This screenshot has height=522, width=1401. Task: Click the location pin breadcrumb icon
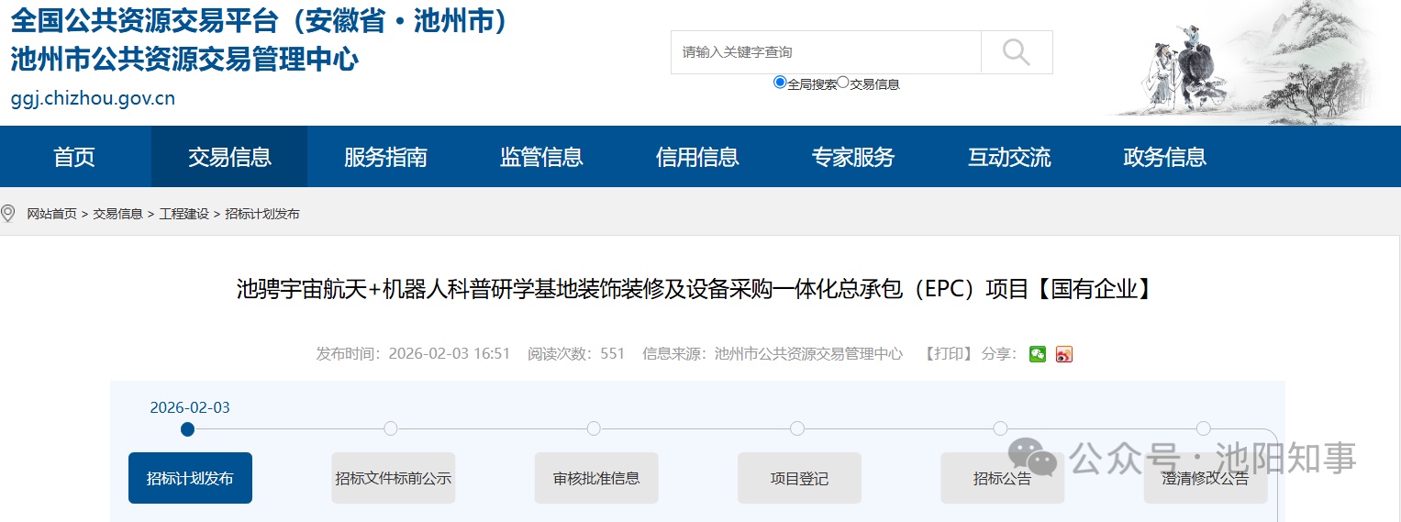pyautogui.click(x=8, y=214)
